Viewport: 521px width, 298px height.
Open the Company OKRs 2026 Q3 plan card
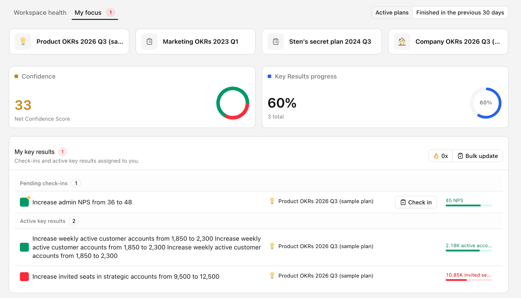[x=448, y=41]
